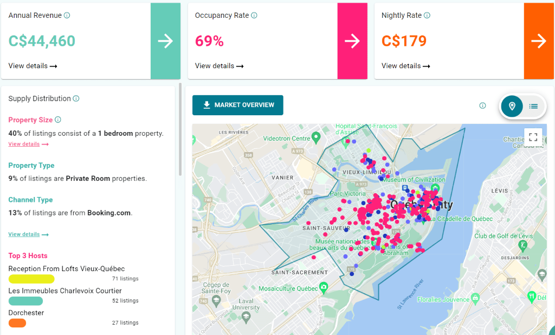This screenshot has width=555, height=335.
Task: Click the pink arrow on Occupancy Rate card
Action: (352, 41)
